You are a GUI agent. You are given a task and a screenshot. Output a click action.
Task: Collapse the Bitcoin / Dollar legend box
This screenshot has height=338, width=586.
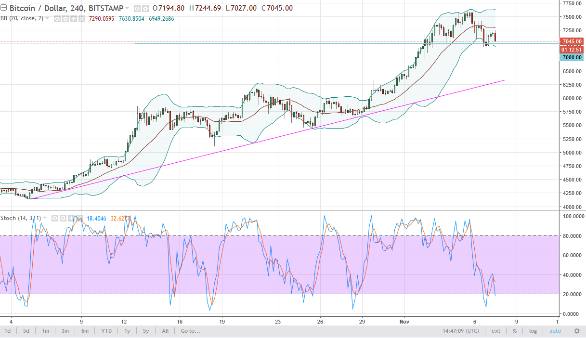3,8
